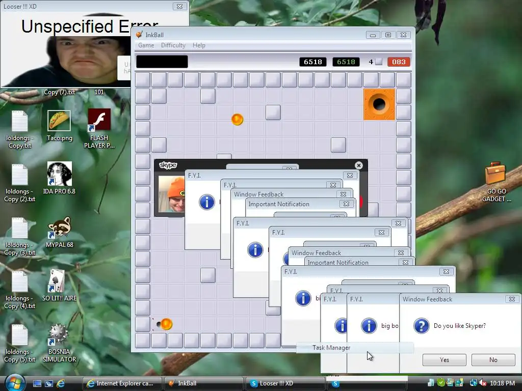
Task: Click the blue question mark dialog icon
Action: click(422, 326)
